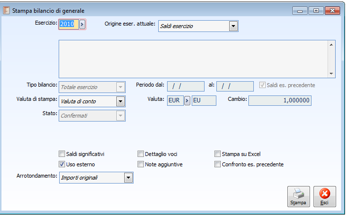346x217 pixels.
Task: Check Confronto es. precedente option
Action: click(x=217, y=164)
